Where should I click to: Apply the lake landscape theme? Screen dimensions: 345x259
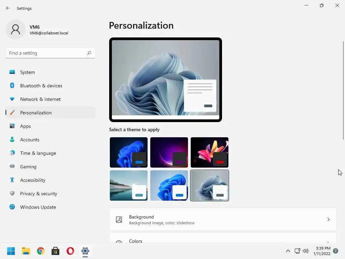point(129,185)
